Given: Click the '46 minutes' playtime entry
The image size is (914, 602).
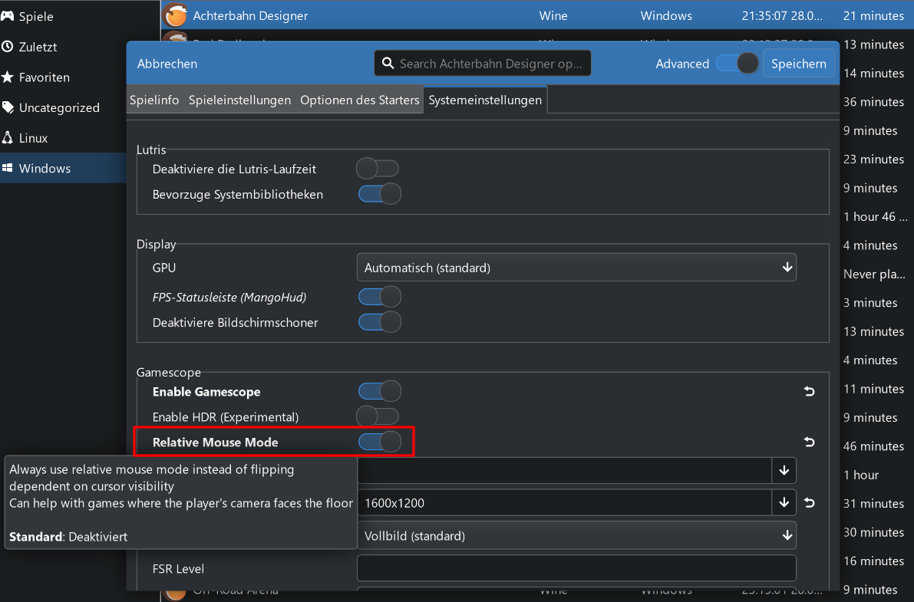Looking at the screenshot, I should click(x=873, y=446).
